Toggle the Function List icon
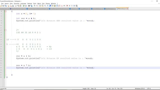The width and height of the screenshot is (160, 90). (x=59, y=6)
